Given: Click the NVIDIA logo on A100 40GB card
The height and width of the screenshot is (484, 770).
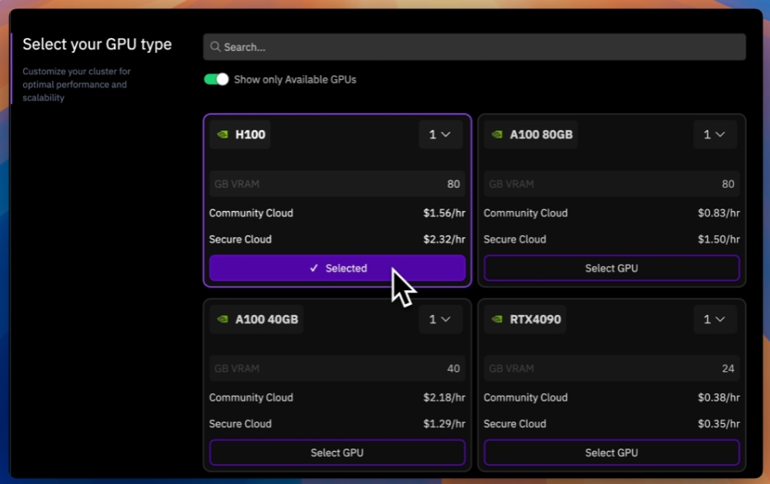Looking at the screenshot, I should point(223,319).
